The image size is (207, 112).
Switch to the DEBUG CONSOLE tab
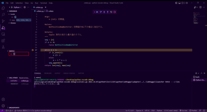(69, 73)
